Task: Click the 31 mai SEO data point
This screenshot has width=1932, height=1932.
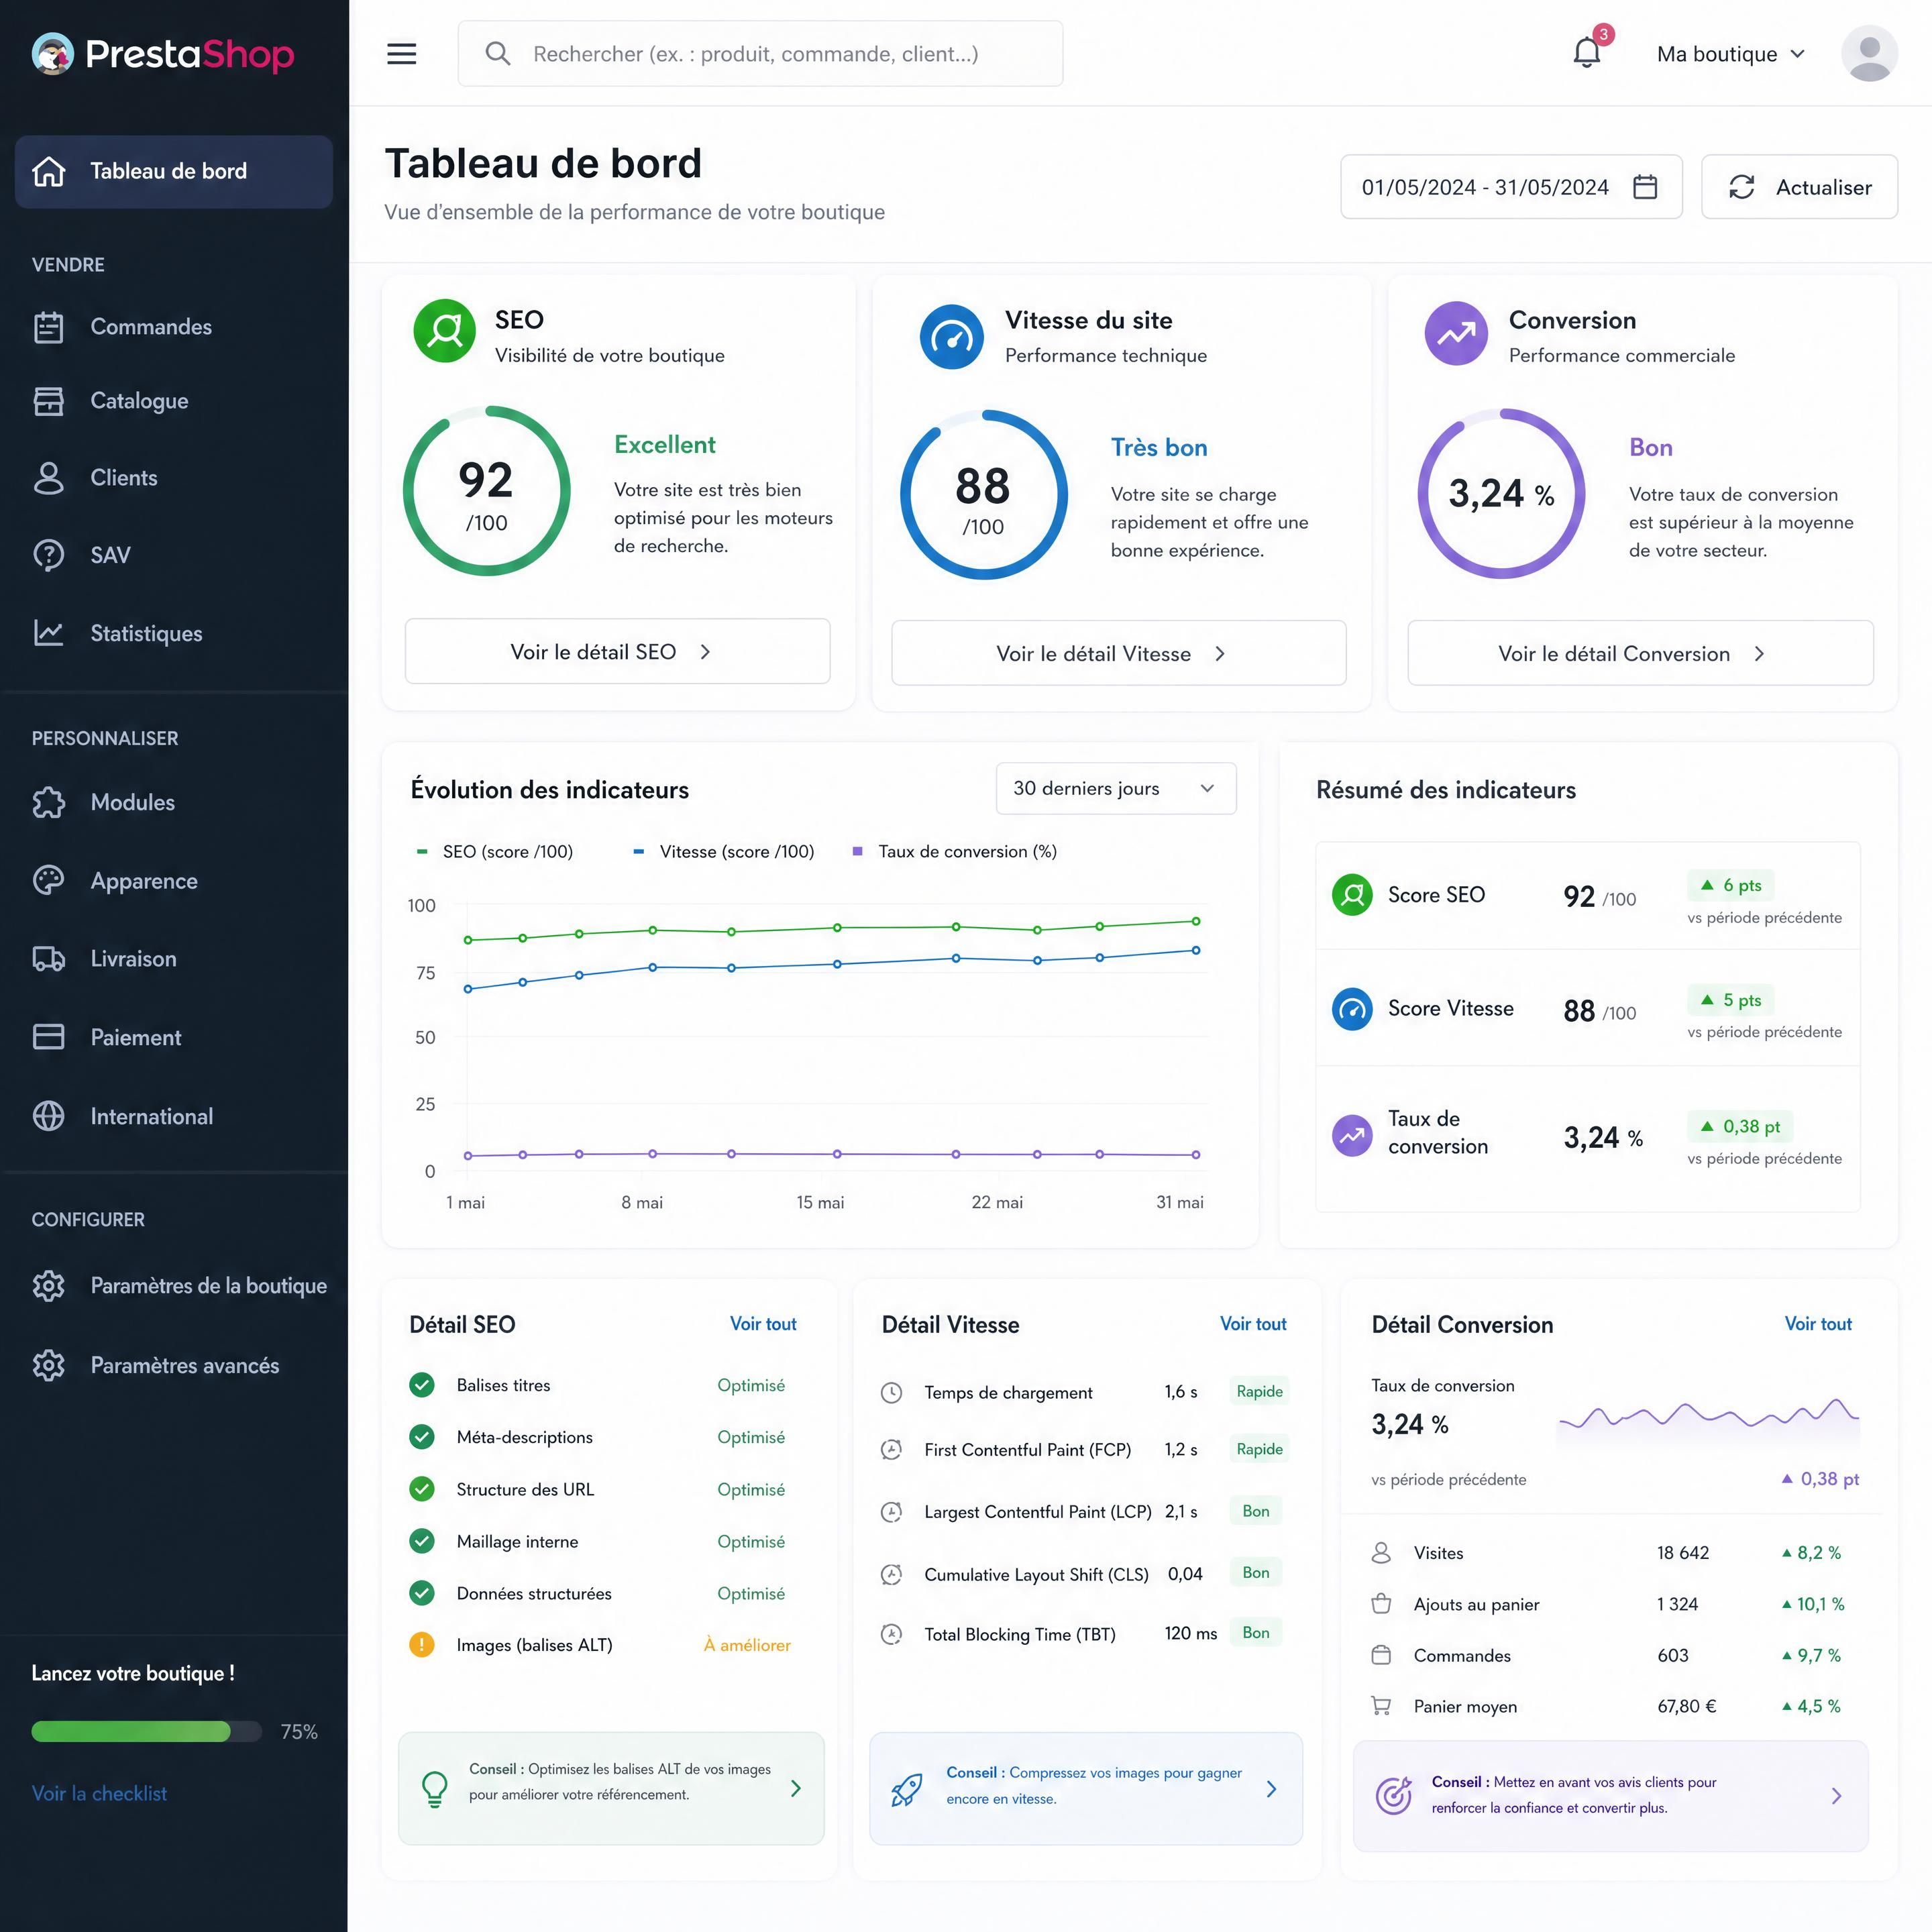Action: coord(1196,921)
